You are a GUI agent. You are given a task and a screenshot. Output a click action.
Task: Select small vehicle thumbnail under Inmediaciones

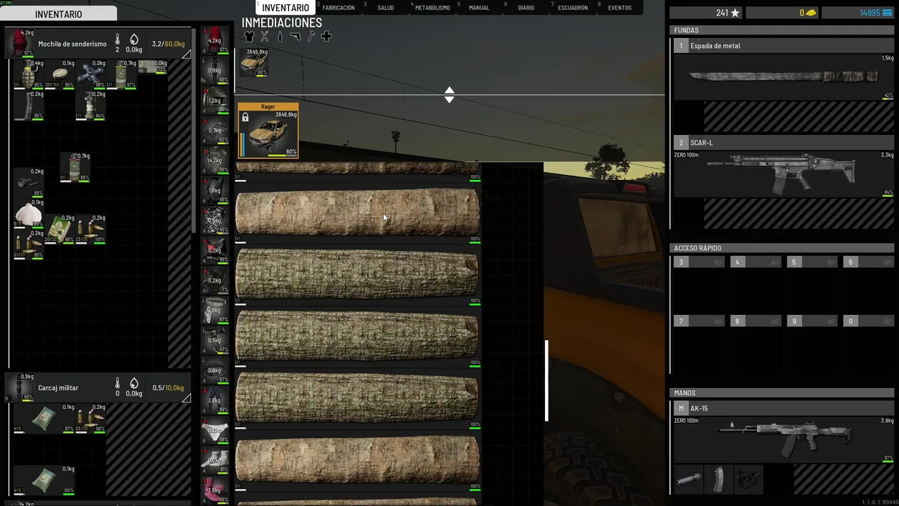click(x=254, y=62)
